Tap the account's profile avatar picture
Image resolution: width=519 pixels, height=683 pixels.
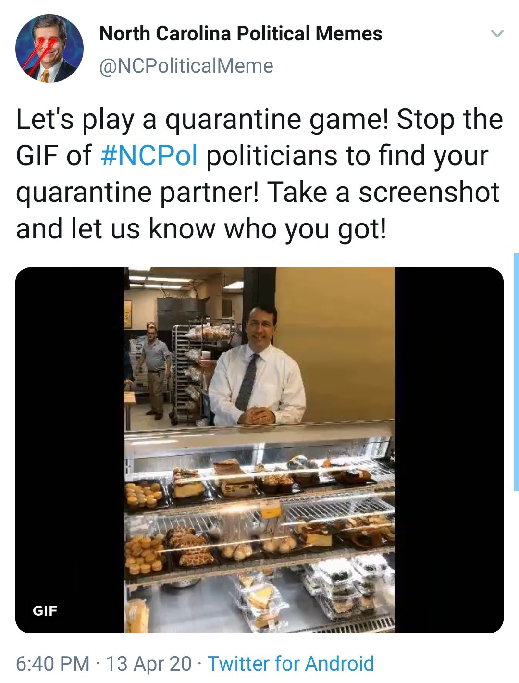click(x=49, y=48)
